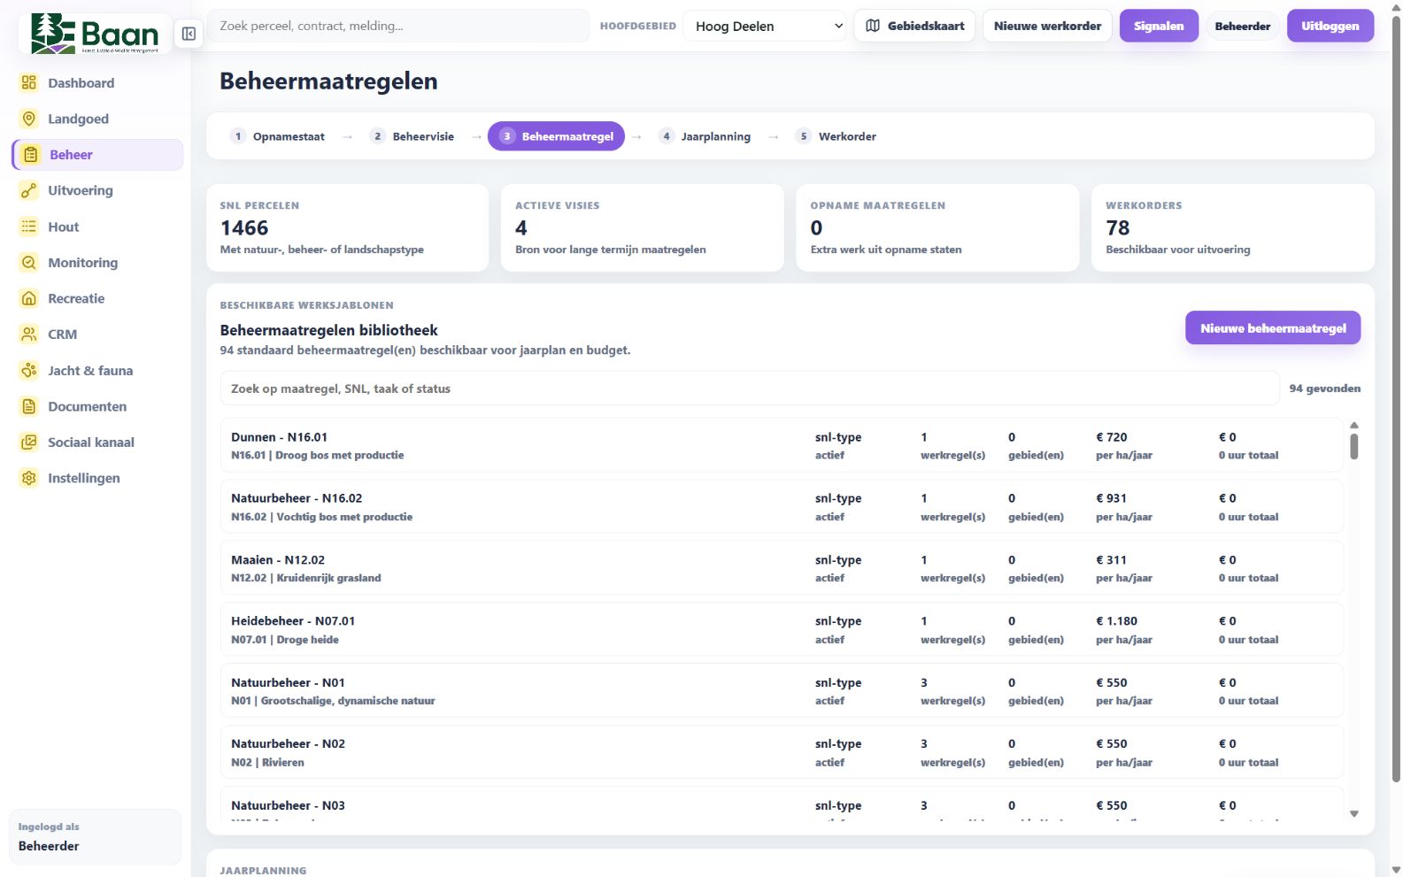Focus the maatregel library search field
Image resolution: width=1403 pixels, height=877 pixels.
point(750,388)
